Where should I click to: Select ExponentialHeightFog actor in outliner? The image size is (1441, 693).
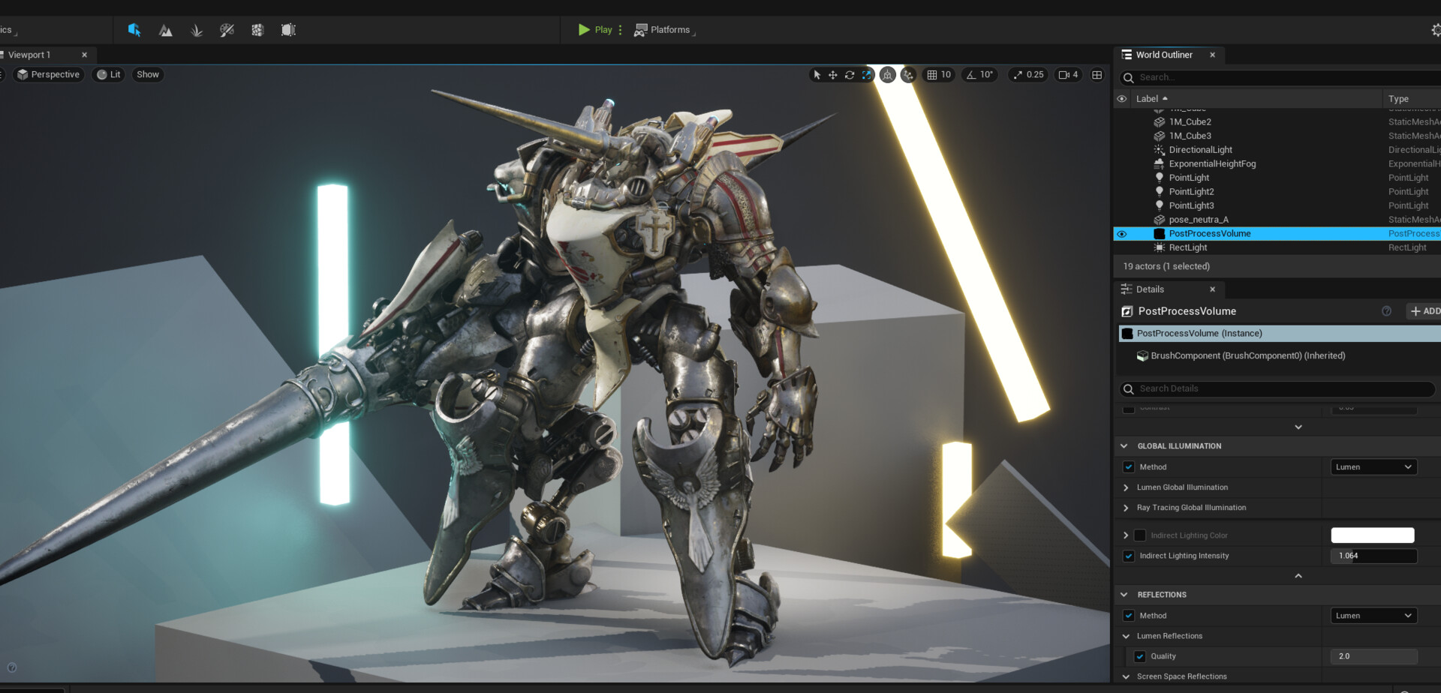point(1212,163)
